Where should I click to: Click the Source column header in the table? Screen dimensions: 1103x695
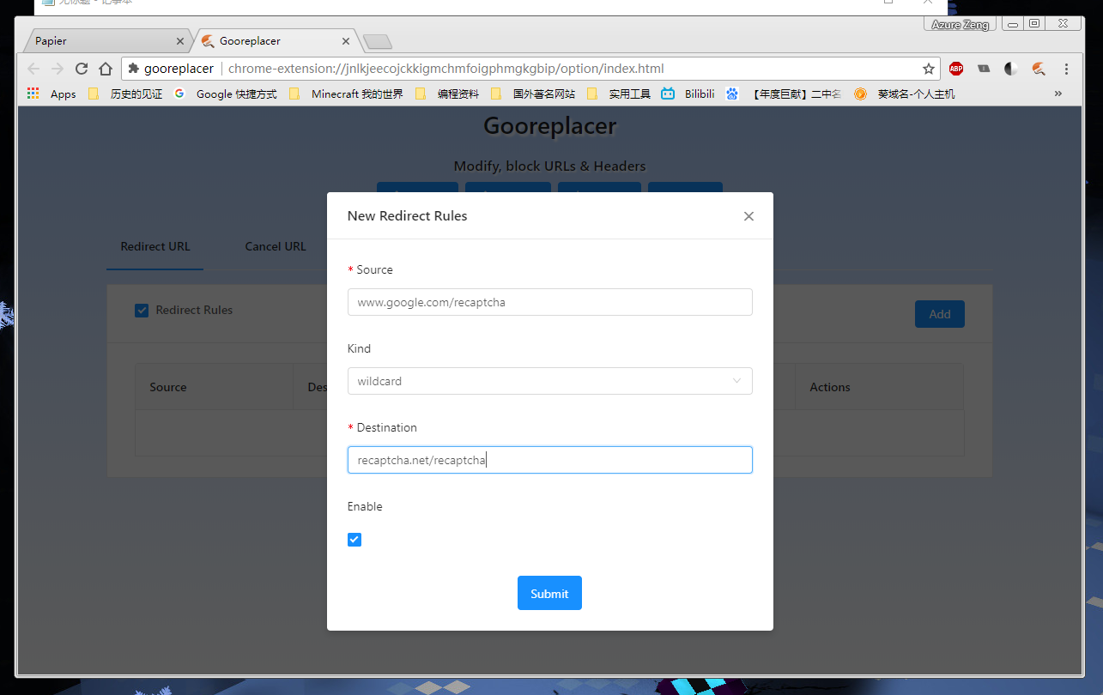pos(168,387)
